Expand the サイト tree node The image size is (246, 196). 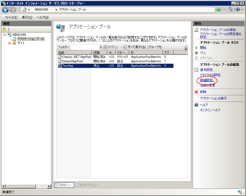9,43
